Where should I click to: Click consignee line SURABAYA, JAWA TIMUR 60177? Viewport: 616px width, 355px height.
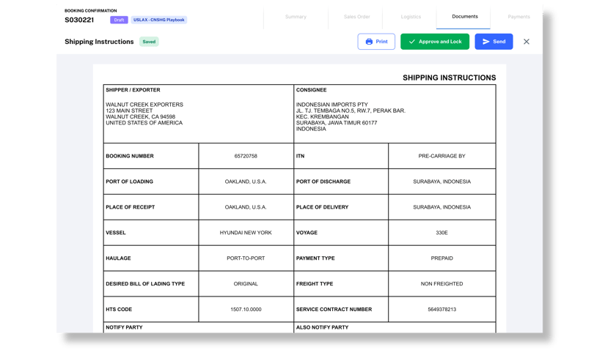pyautogui.click(x=337, y=123)
